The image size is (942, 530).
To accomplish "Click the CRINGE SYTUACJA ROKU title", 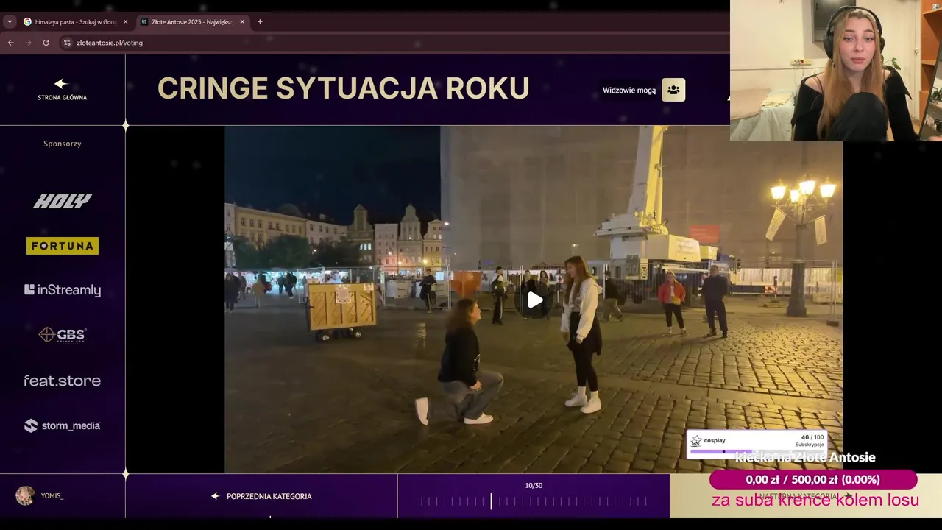I will [344, 88].
